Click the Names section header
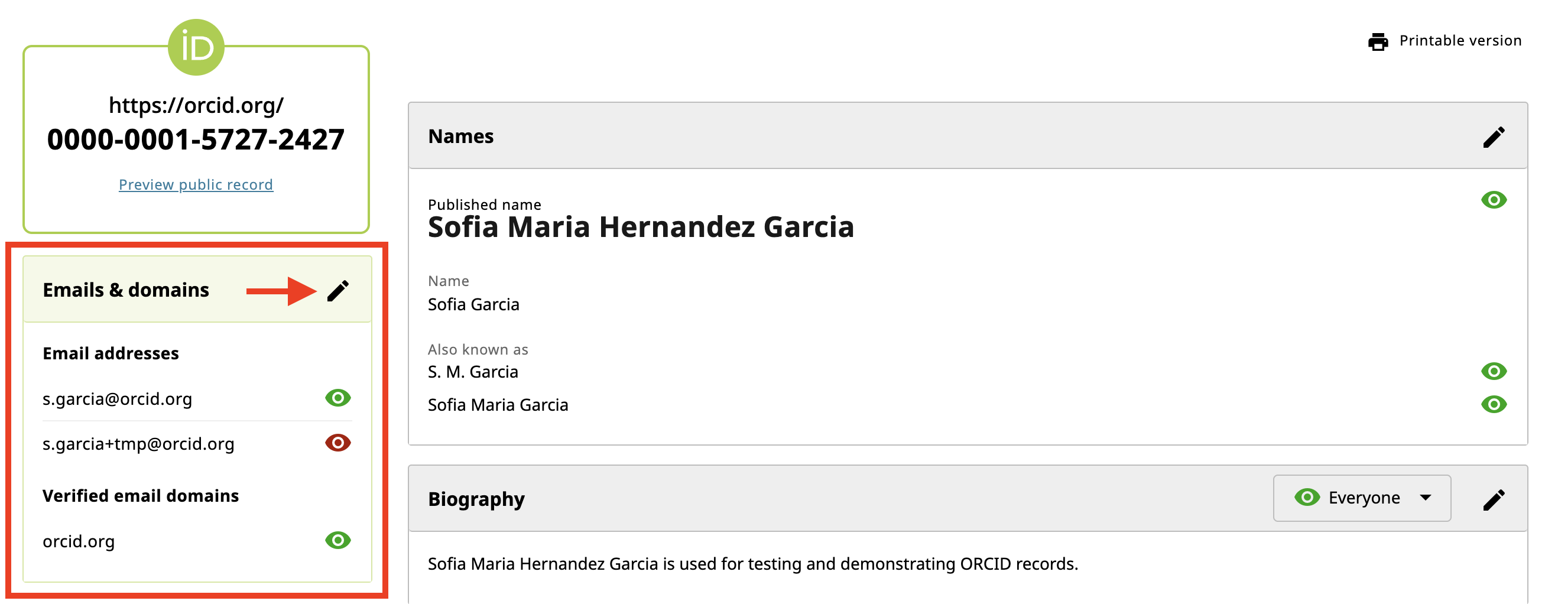The width and height of the screenshot is (1545, 604). [x=460, y=137]
